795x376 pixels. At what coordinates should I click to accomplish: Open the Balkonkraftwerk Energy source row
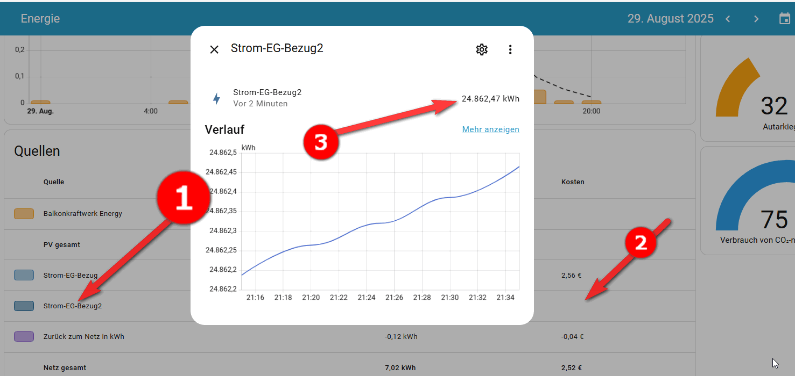83,214
